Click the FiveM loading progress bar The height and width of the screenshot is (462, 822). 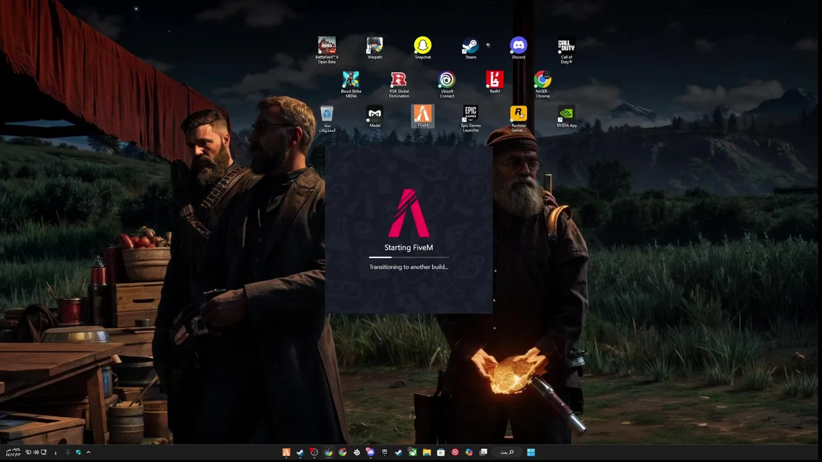tap(408, 258)
